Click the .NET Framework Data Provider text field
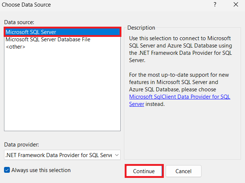The image size is (245, 183). pyautogui.click(x=59, y=155)
